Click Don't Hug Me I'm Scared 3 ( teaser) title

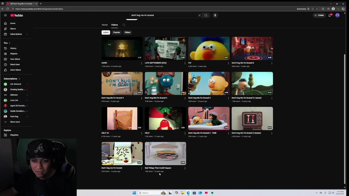pos(246,98)
